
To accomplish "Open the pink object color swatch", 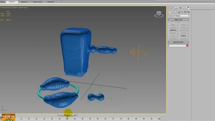I will pos(187,46).
